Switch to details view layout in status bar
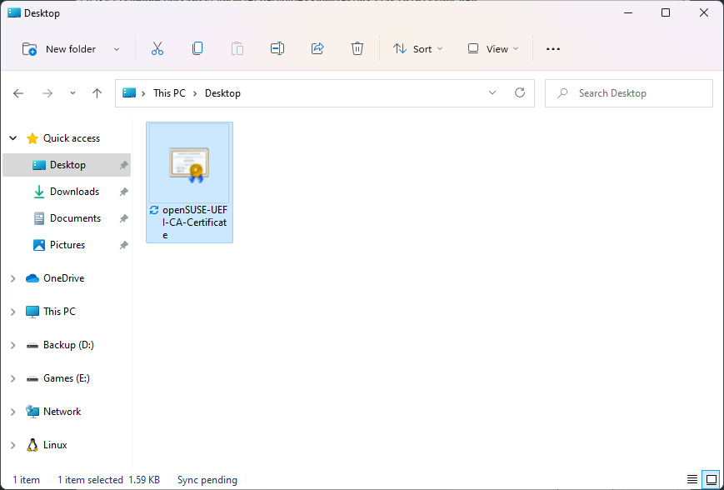The width and height of the screenshot is (724, 490). pyautogui.click(x=692, y=480)
